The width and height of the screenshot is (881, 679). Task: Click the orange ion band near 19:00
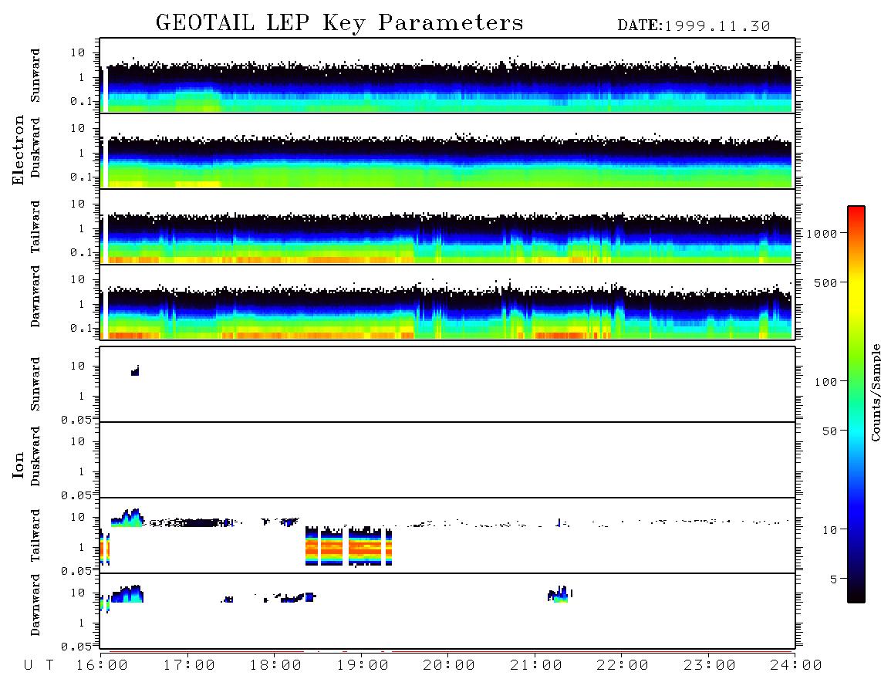tap(349, 546)
